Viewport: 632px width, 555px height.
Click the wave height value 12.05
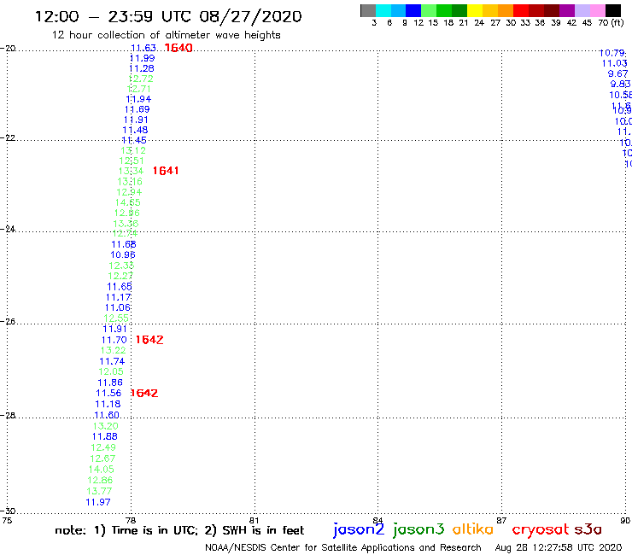(111, 372)
